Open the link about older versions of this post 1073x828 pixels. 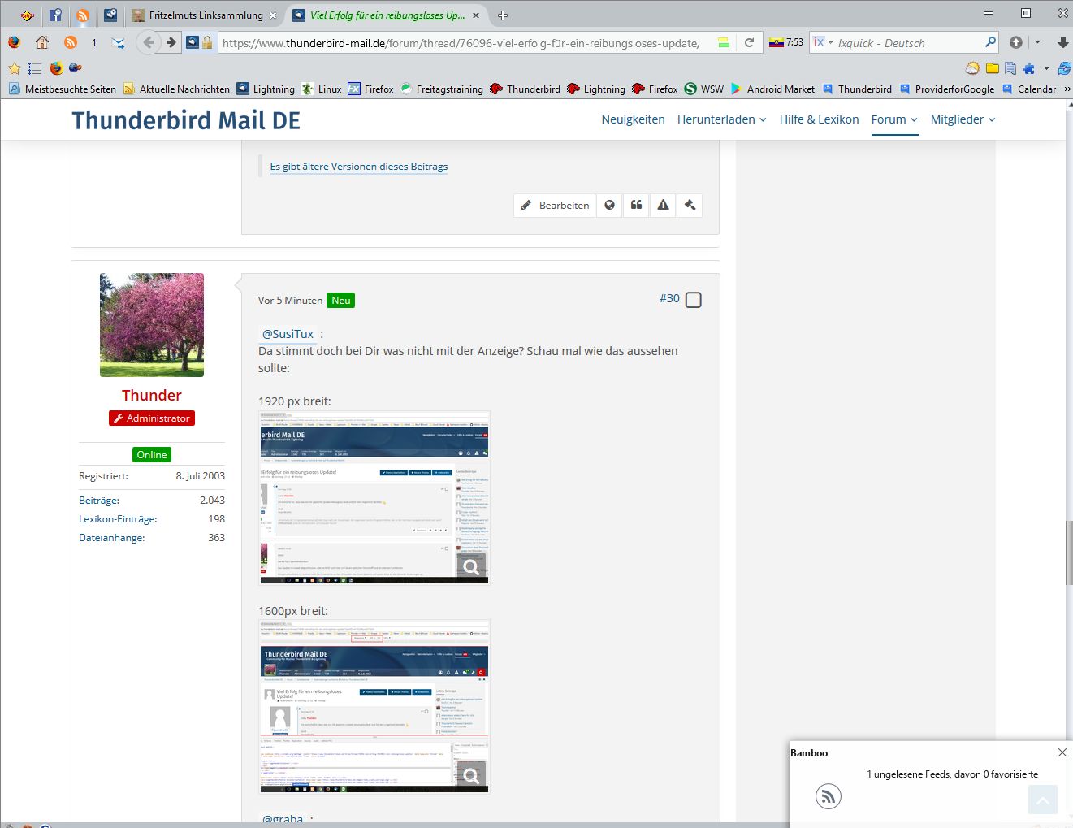(x=359, y=167)
